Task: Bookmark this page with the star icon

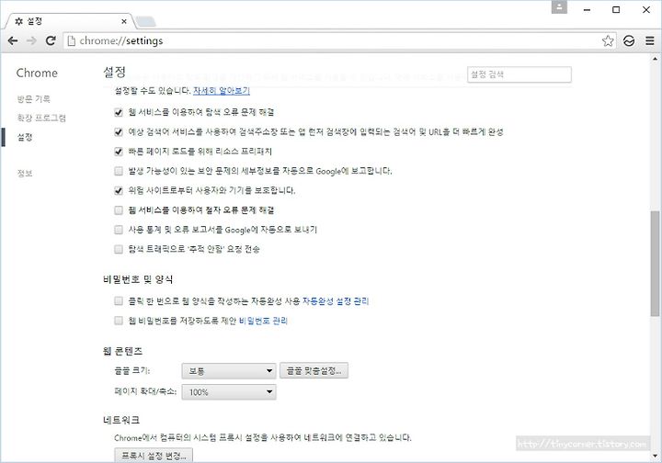Action: 608,41
